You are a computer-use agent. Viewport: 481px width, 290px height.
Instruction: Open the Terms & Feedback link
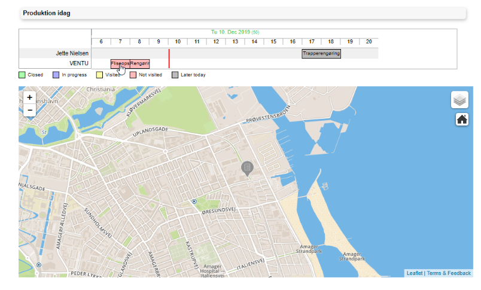pyautogui.click(x=449, y=273)
